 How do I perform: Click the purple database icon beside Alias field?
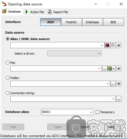[107, 45]
